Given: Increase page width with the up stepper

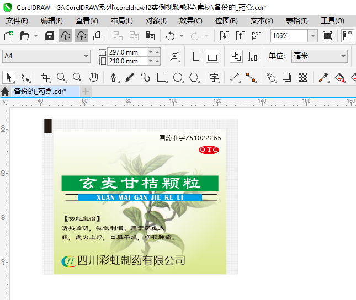Looking at the screenshot, I should click(x=157, y=52).
